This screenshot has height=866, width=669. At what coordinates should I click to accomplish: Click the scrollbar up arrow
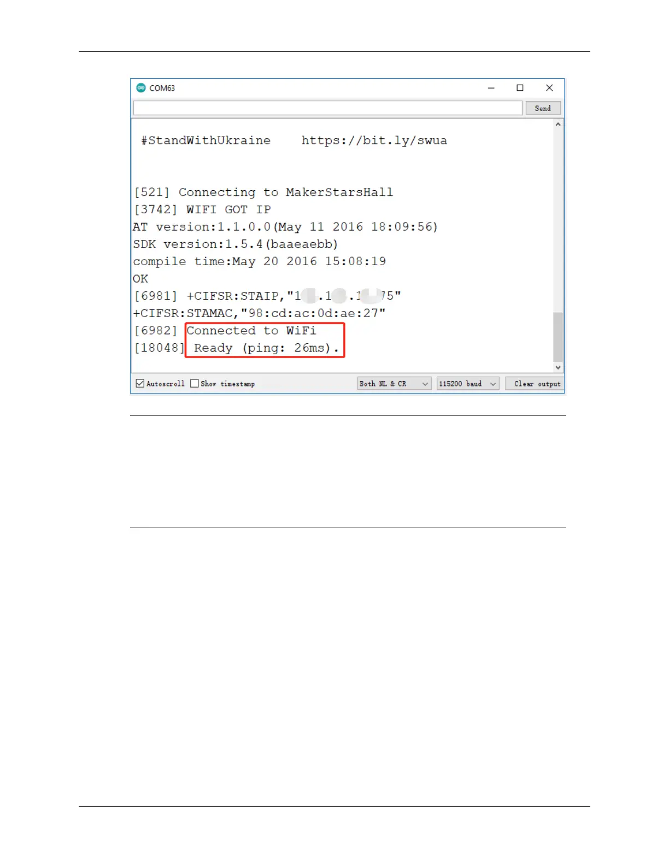558,125
